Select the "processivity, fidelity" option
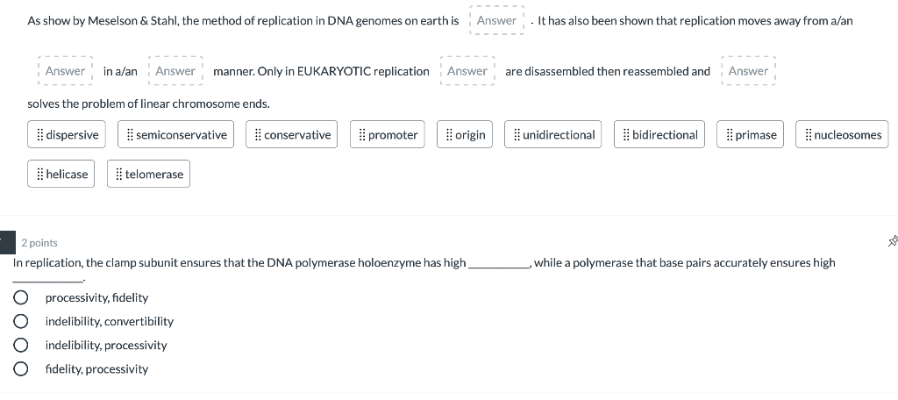 point(19,298)
